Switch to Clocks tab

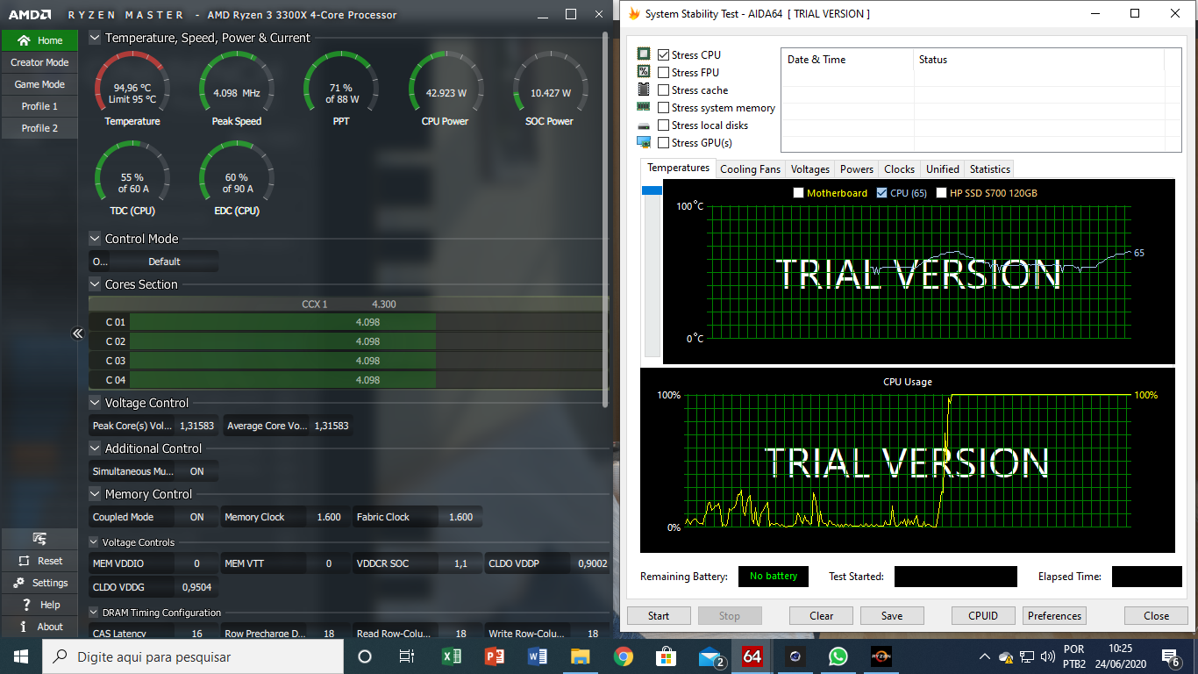(x=899, y=169)
